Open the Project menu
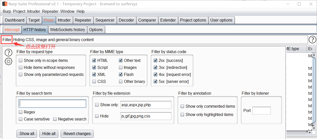 (19, 12)
